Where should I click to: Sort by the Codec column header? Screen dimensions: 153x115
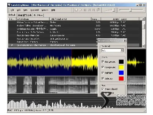coord(129,19)
